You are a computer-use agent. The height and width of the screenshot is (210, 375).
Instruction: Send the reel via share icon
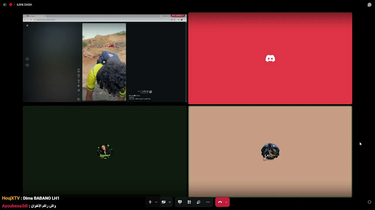(79, 86)
